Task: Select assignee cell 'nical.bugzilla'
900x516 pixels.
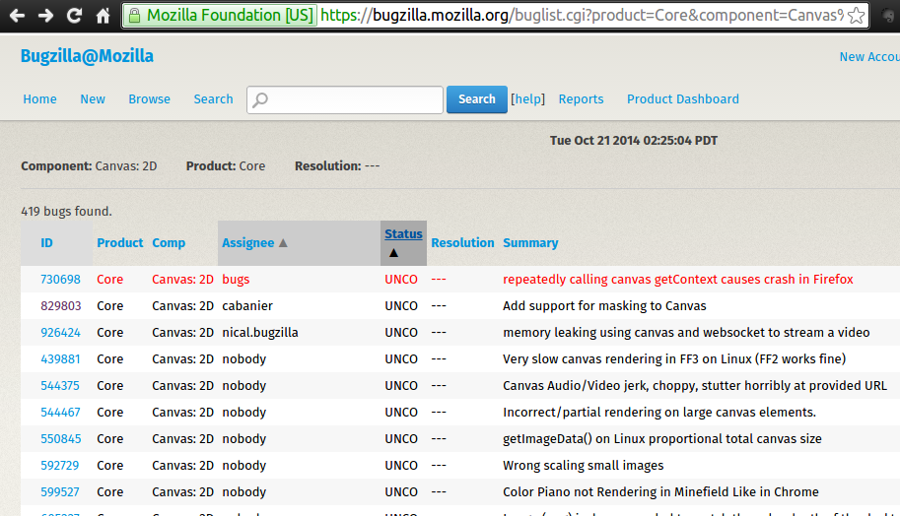Action: point(260,333)
